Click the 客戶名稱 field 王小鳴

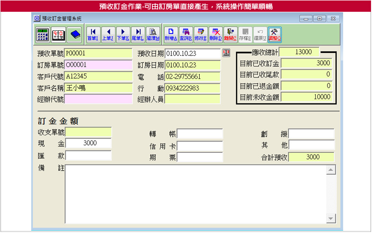click(98, 88)
